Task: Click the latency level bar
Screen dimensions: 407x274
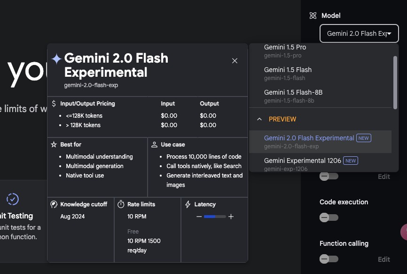Action: point(215,217)
